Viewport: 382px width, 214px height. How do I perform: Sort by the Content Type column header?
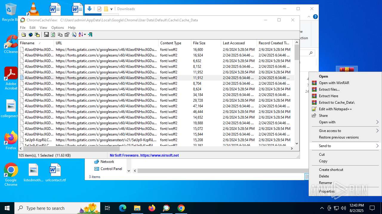click(x=175, y=43)
